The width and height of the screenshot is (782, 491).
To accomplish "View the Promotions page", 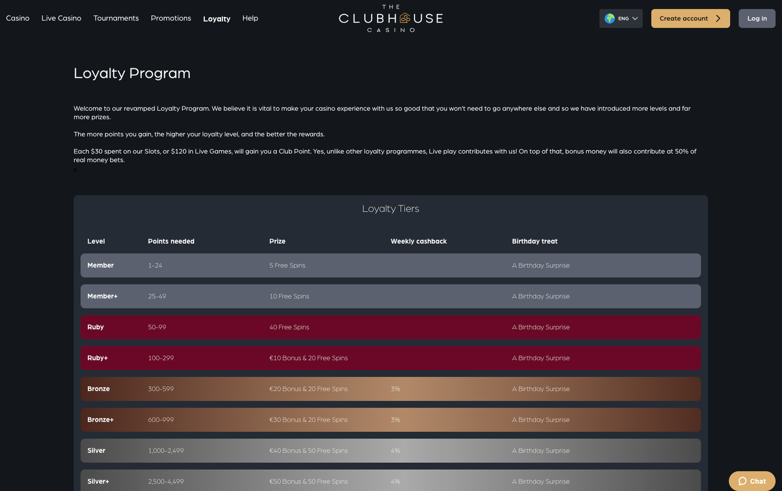I will coord(171,18).
